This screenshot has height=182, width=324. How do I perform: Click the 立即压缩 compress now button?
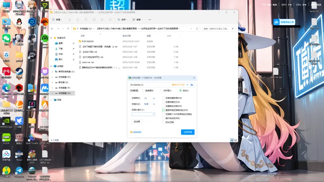(188, 132)
